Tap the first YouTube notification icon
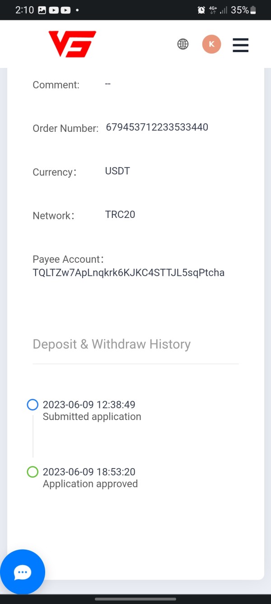 point(54,10)
